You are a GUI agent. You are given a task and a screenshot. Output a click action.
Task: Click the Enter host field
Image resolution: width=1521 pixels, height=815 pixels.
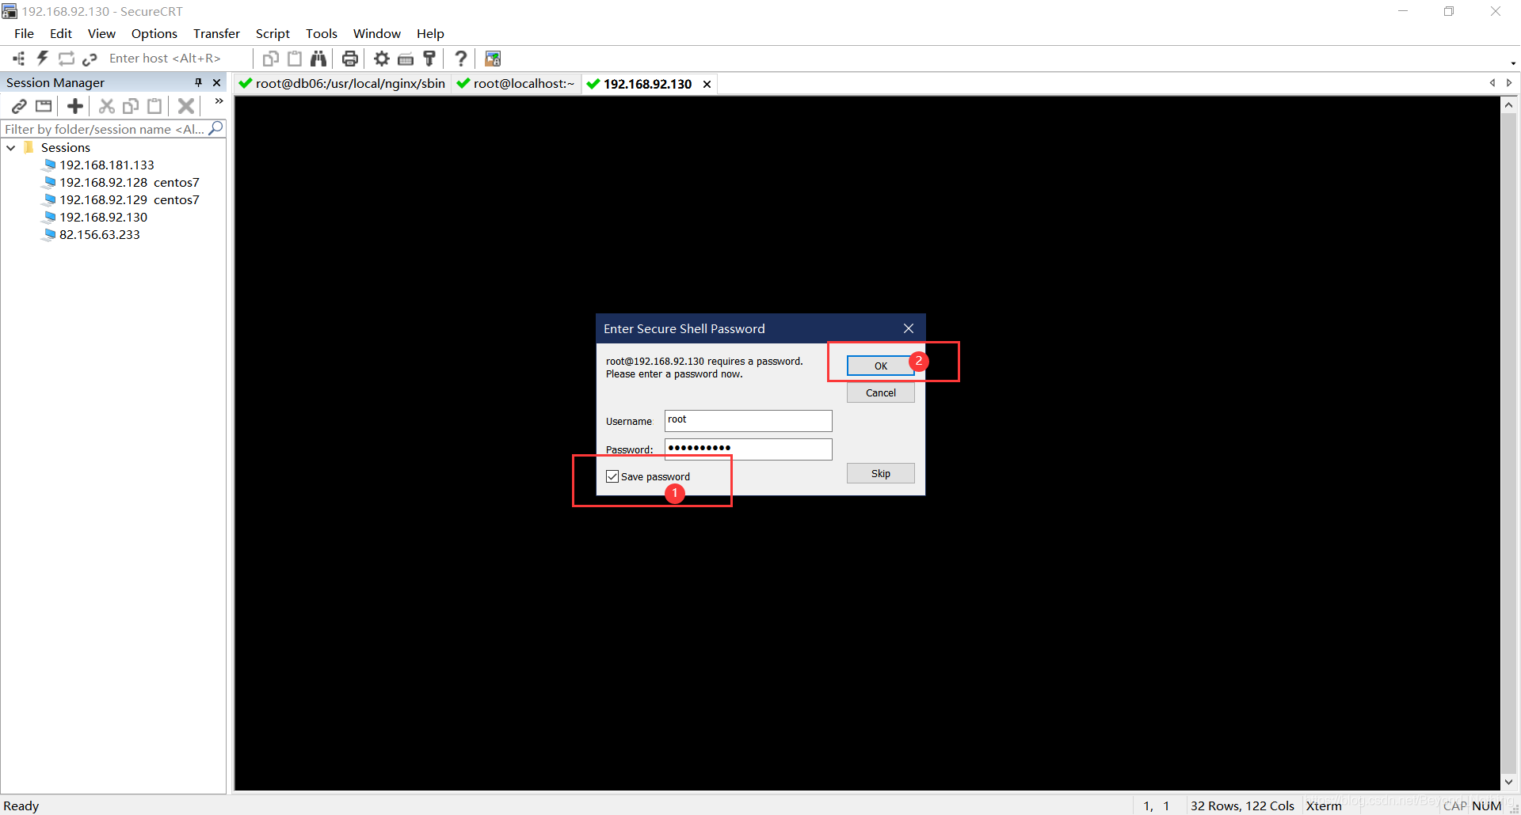[178, 59]
